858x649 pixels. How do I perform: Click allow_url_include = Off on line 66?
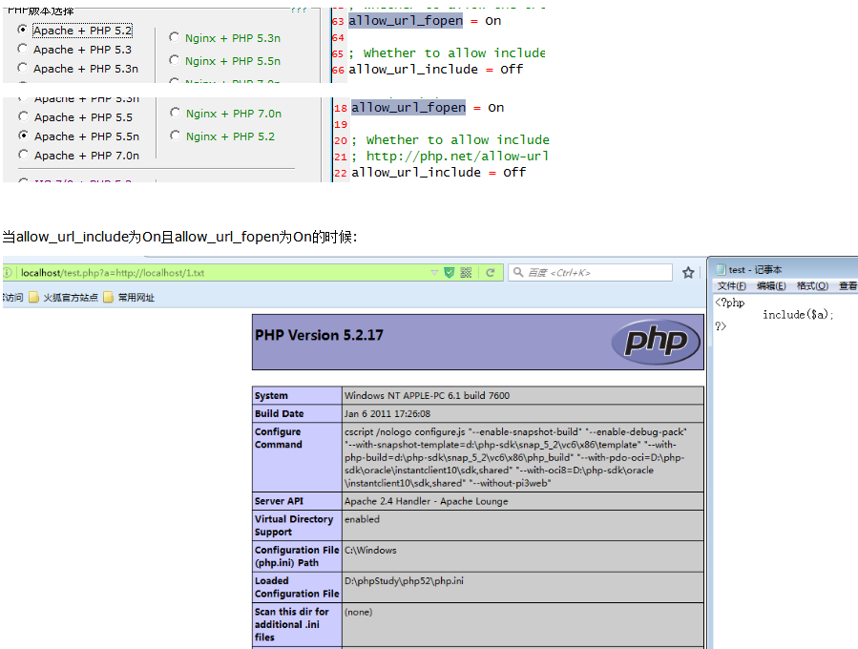(x=435, y=70)
